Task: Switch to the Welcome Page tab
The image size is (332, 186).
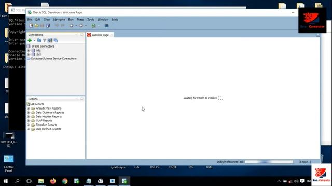Action: [100, 35]
